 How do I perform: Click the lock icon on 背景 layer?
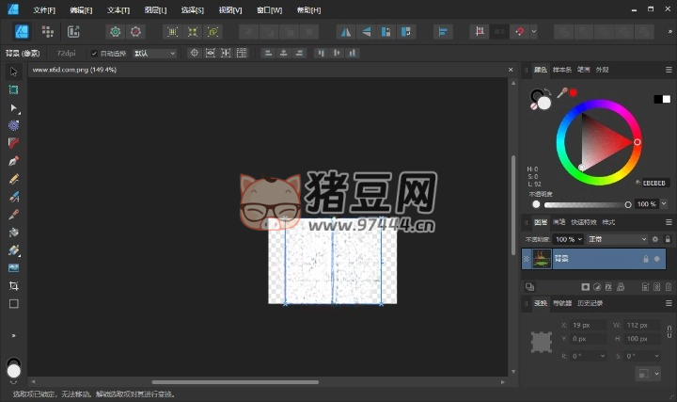tap(645, 259)
